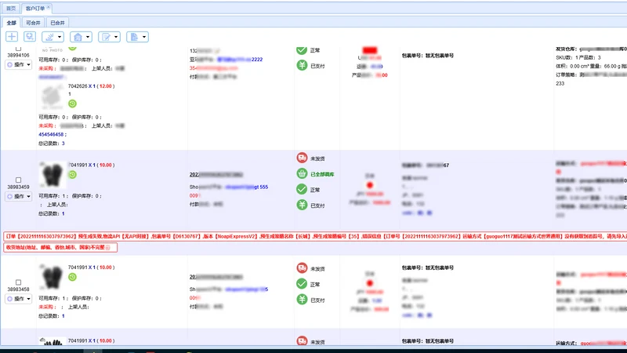The width and height of the screenshot is (627, 353).
Task: Click the green 已全部调库 basket icon
Action: click(x=302, y=173)
